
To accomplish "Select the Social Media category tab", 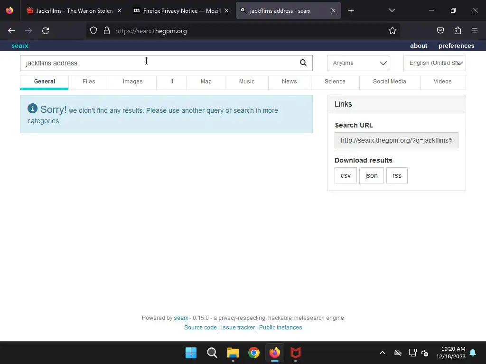I will point(390,82).
